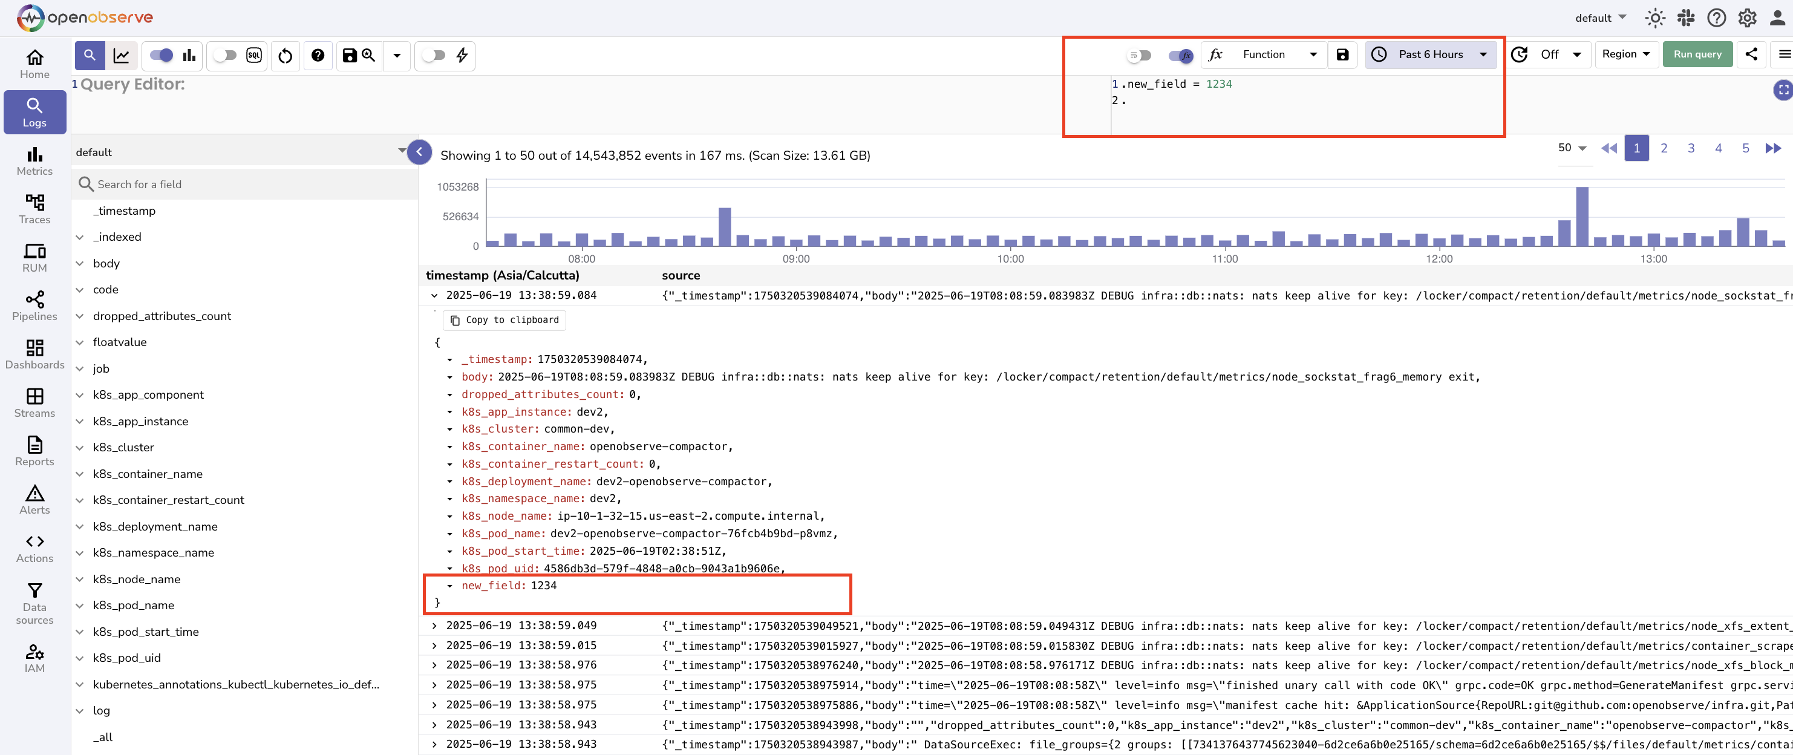Viewport: 1793px width, 755px height.
Task: Click Copy to clipboard
Action: point(505,320)
